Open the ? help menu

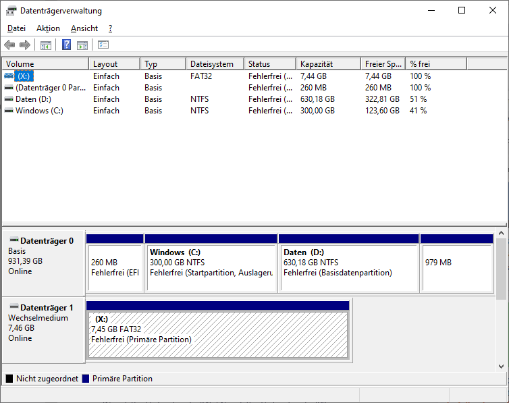click(x=110, y=28)
